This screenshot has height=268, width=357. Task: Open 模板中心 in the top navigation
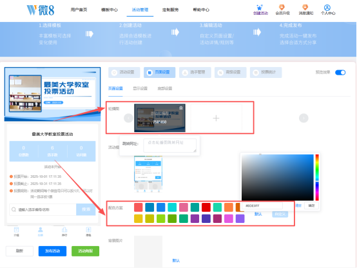[x=110, y=10]
